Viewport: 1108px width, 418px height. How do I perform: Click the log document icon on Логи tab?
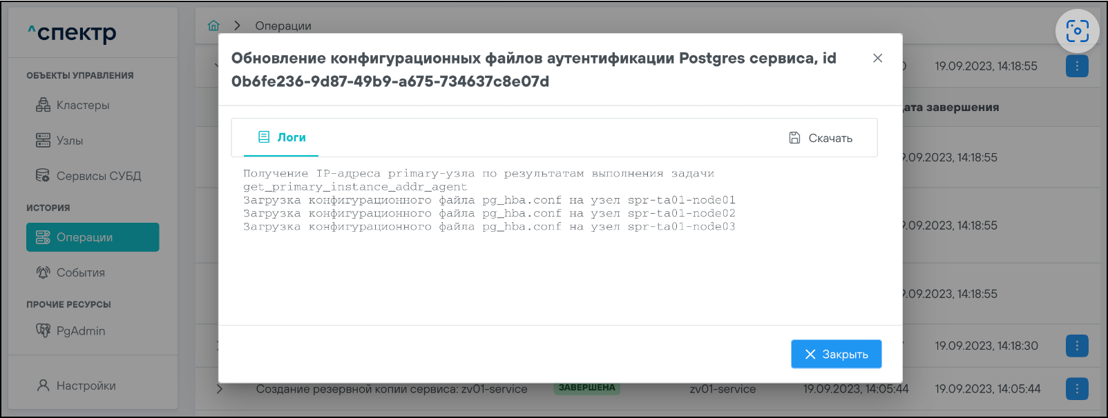tap(264, 137)
